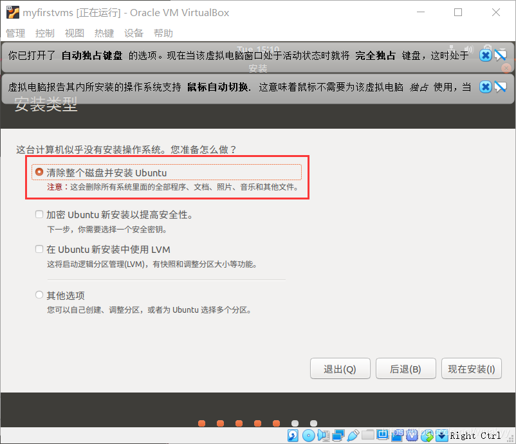Screen dimensions: 516x444
Task: Click the Ubuntu installer window close button
Action: click(506, 68)
